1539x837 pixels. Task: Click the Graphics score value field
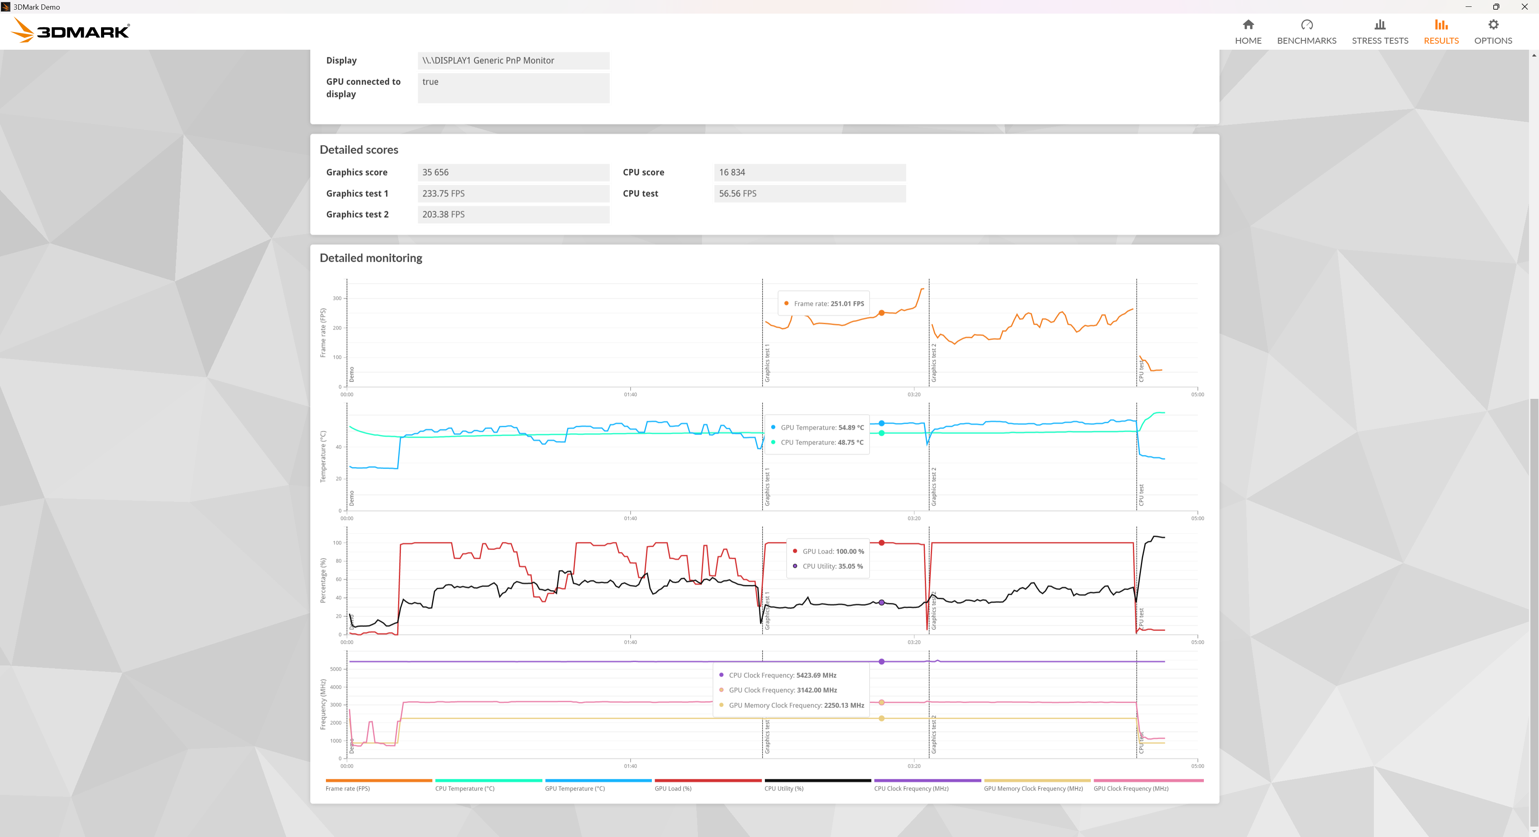tap(513, 172)
